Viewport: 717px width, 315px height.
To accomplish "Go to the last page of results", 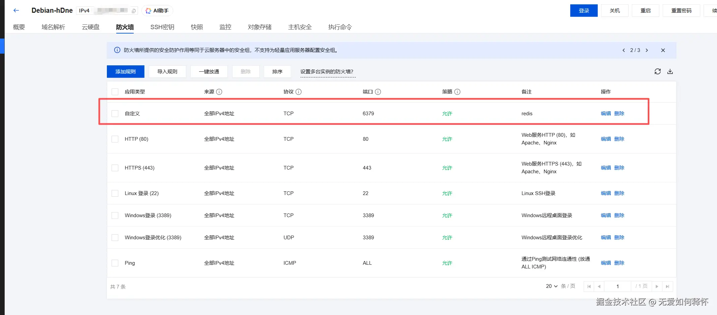I will point(667,287).
